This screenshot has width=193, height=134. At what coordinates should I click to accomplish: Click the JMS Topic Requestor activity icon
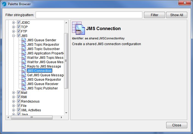coord(24,45)
